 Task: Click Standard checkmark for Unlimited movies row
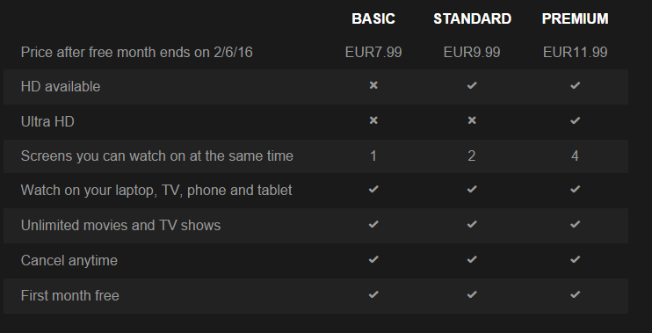(472, 224)
